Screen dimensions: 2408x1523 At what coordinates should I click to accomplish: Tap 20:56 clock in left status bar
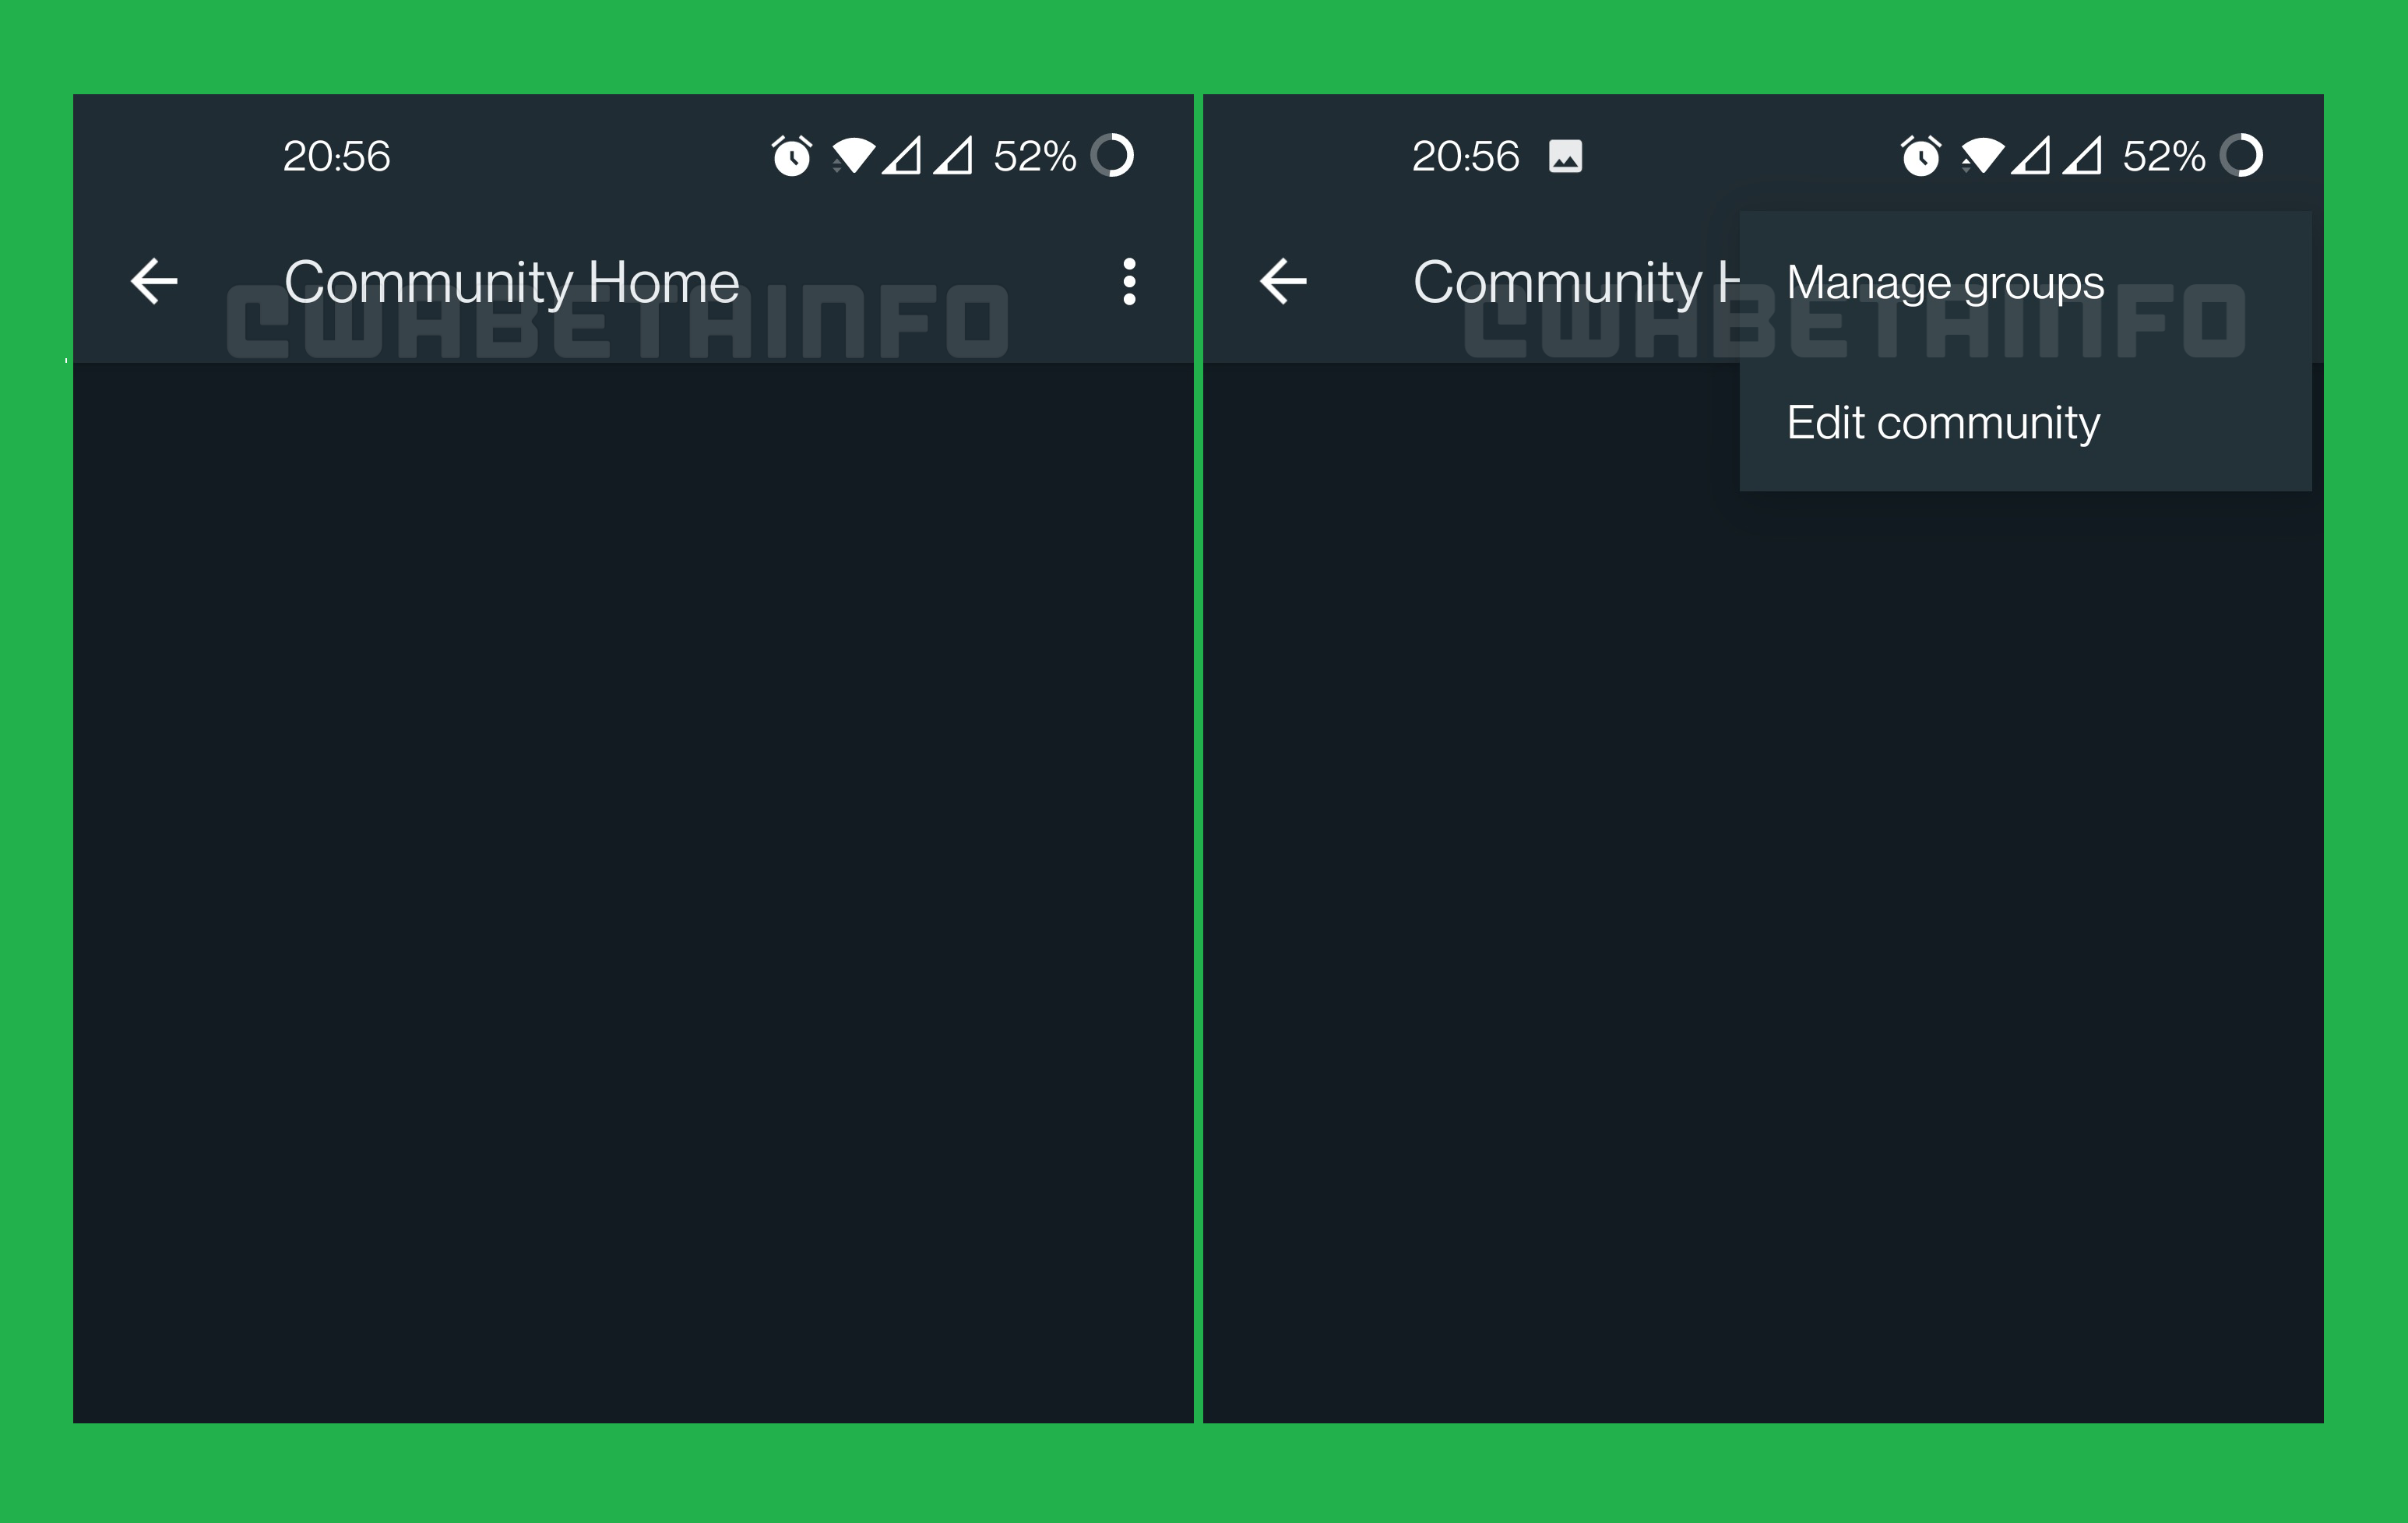[x=336, y=156]
